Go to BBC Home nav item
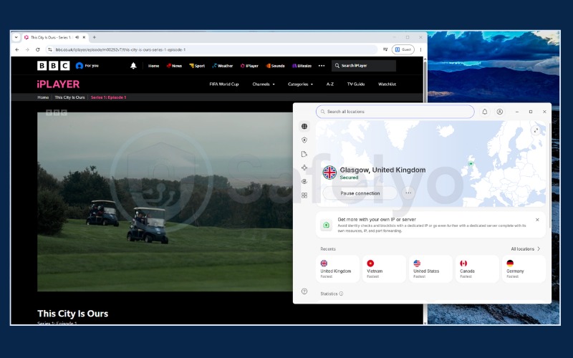573x358 pixels. 153,66
